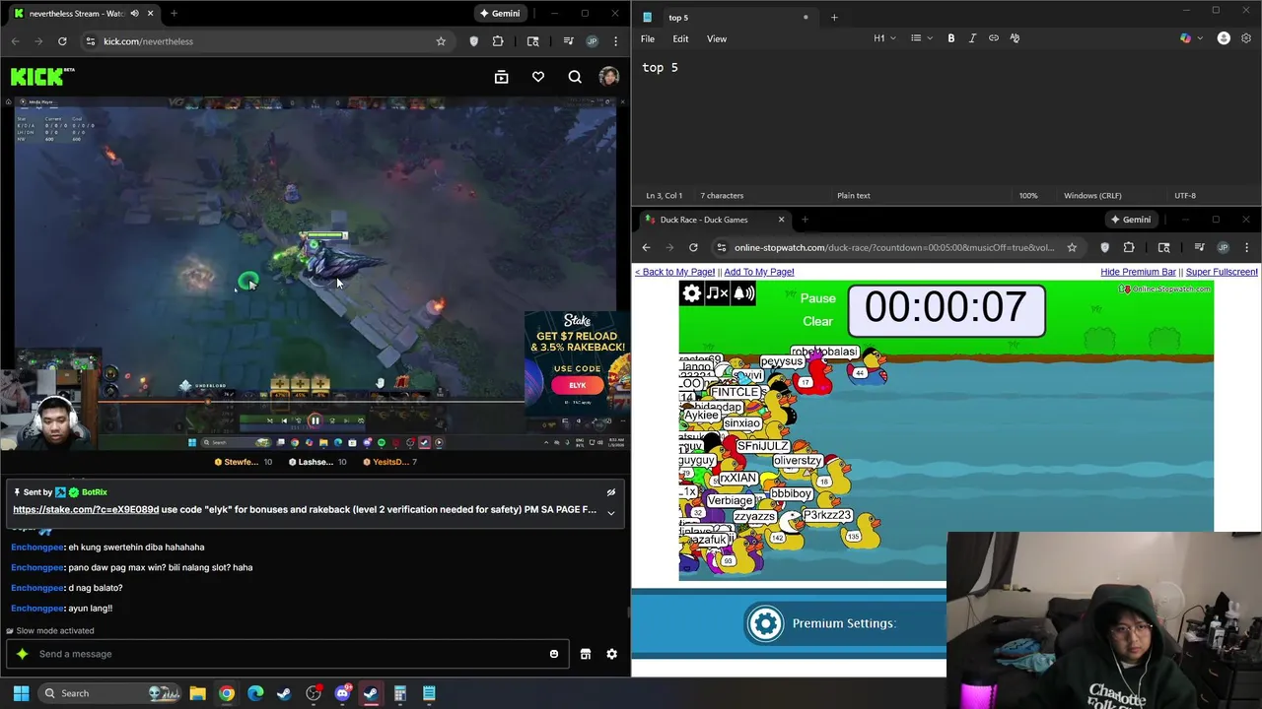This screenshot has width=1262, height=709.
Task: Expand list style dropdown in Notepad
Action: 921,38
